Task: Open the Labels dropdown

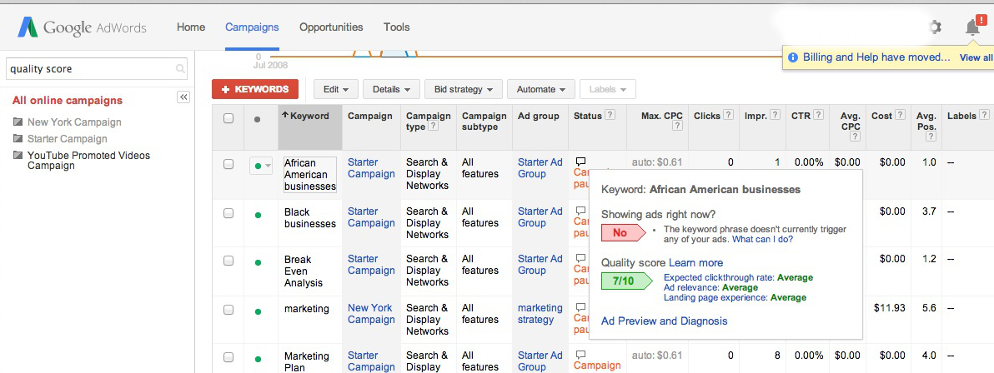Action: [607, 89]
